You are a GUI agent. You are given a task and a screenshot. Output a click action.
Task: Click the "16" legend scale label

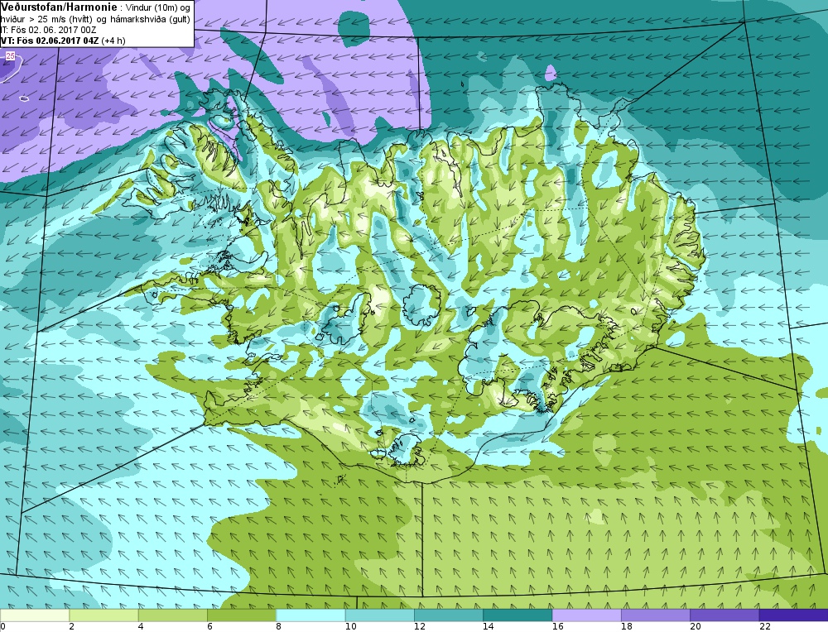(557, 627)
